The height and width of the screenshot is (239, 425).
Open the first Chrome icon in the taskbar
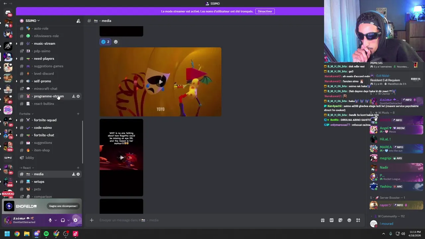coord(17,234)
